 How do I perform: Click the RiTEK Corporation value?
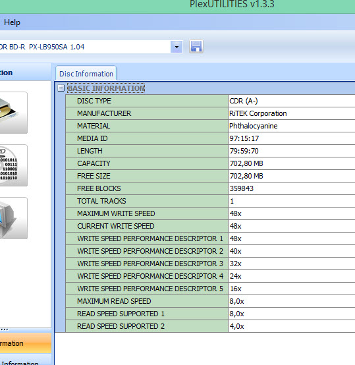258,113
